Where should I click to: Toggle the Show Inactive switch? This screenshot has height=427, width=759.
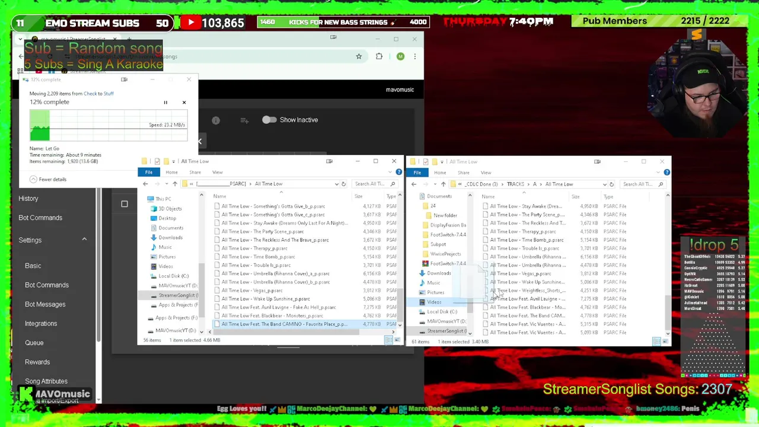(x=269, y=120)
